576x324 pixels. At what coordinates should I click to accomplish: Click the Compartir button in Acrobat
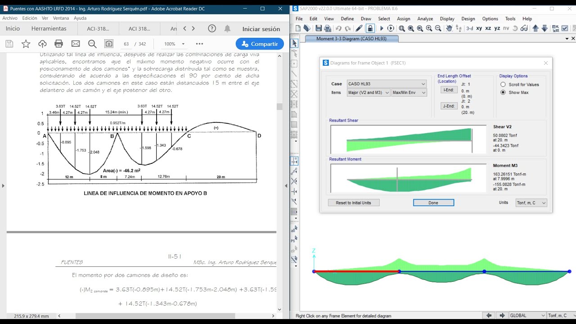(x=260, y=44)
